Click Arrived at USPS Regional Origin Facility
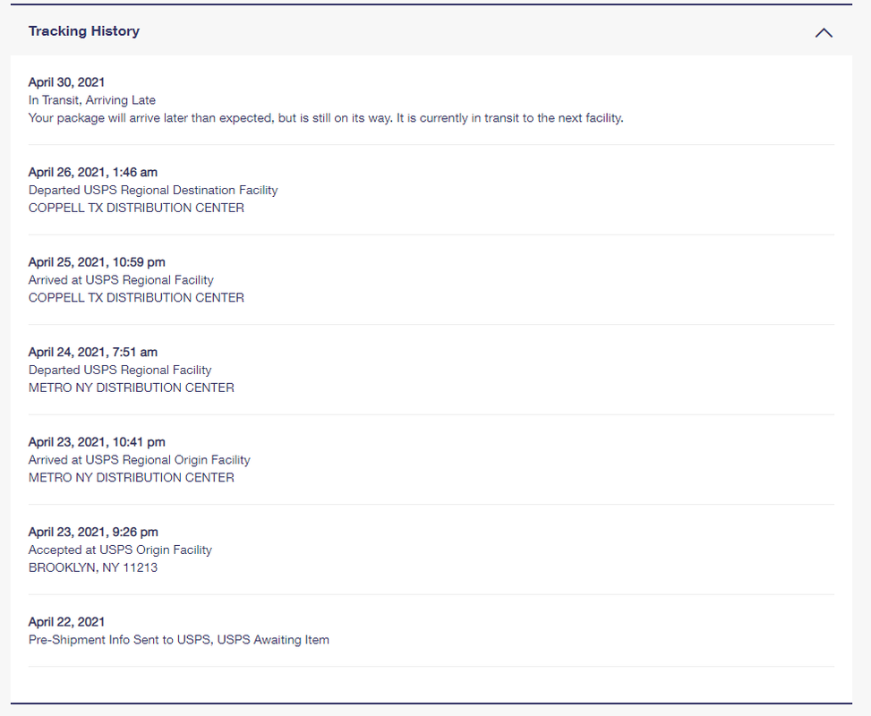Image resolution: width=871 pixels, height=716 pixels. coord(140,460)
